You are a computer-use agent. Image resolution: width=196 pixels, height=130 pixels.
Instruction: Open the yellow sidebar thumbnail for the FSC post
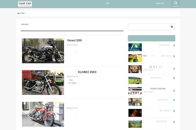135,58
